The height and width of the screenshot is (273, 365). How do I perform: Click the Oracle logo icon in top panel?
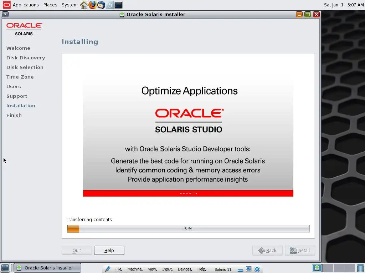pos(6,5)
